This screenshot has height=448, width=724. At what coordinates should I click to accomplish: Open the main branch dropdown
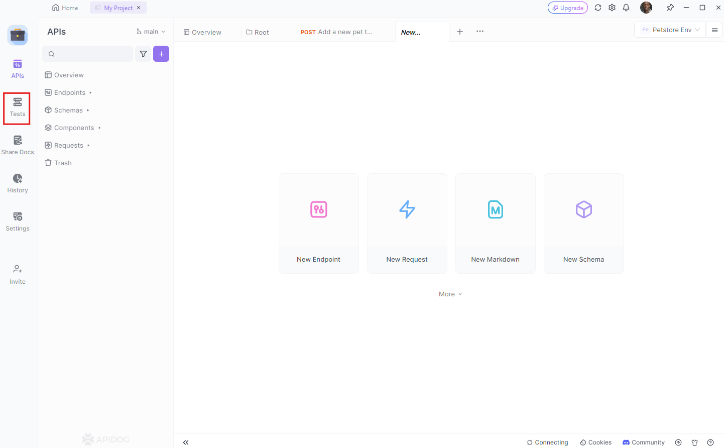pyautogui.click(x=151, y=32)
